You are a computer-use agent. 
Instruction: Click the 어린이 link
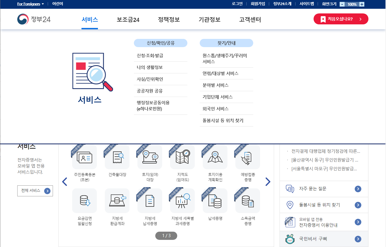tap(58, 4)
